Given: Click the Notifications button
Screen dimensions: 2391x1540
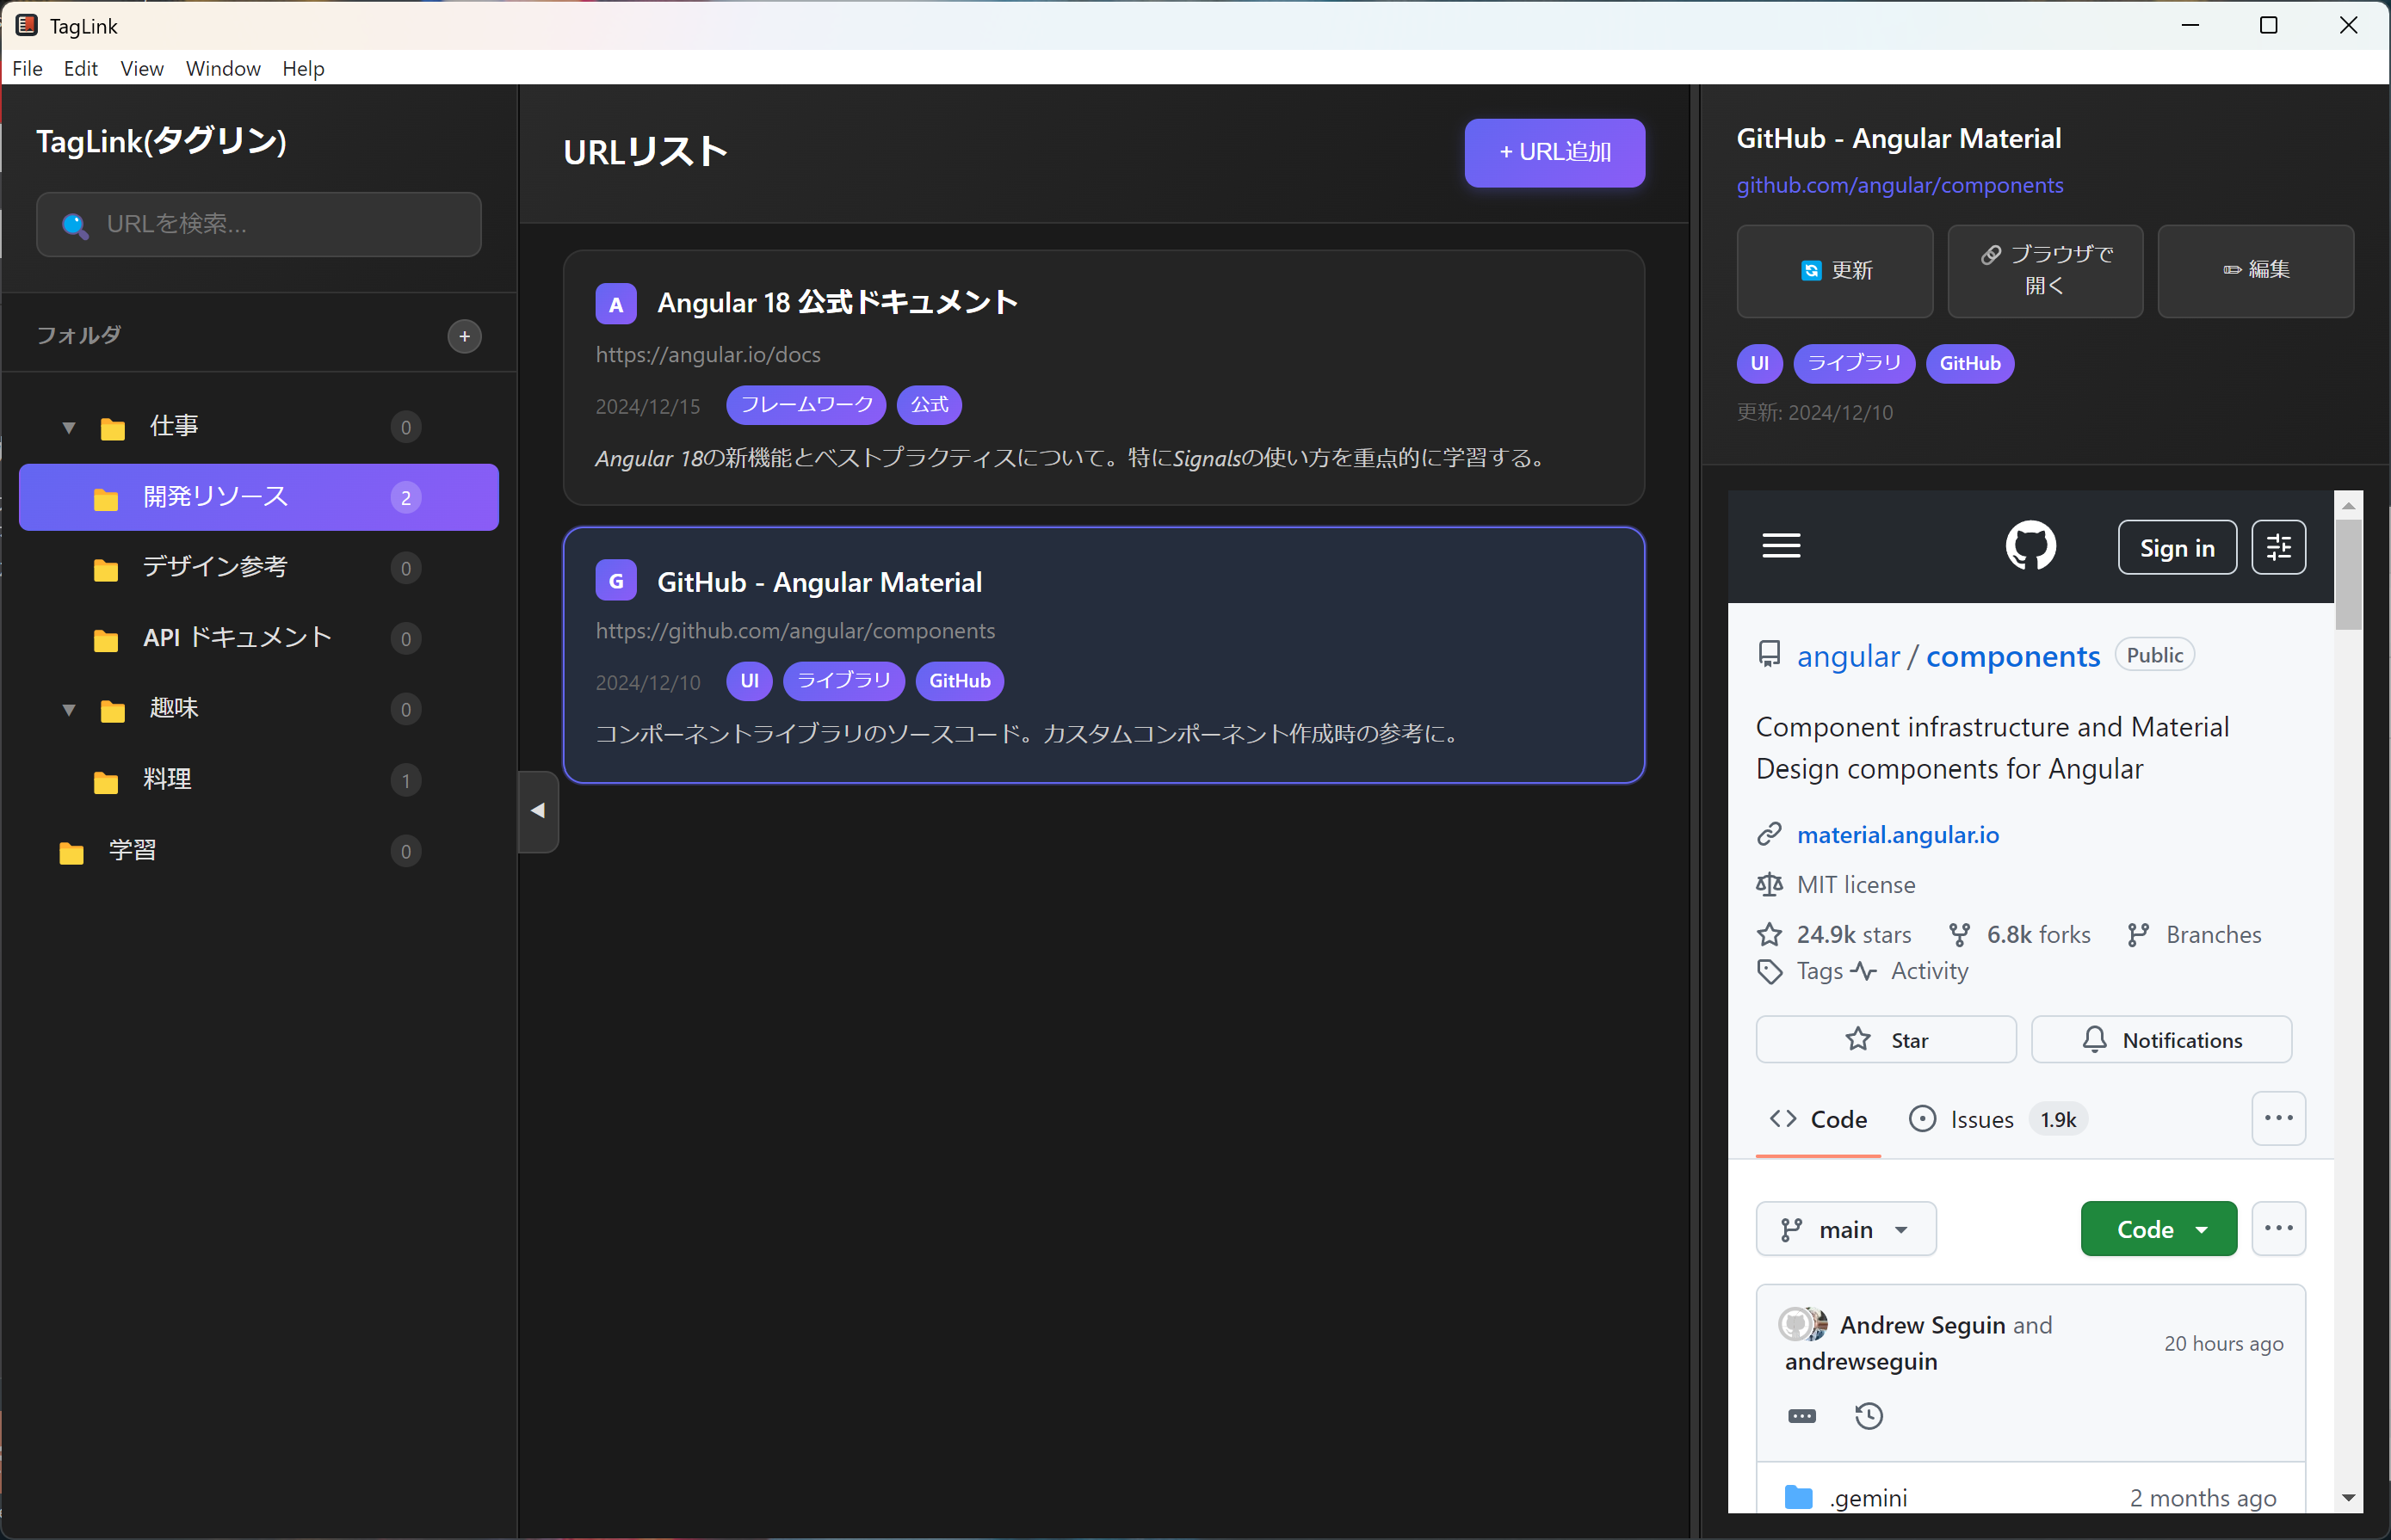Looking at the screenshot, I should click(2161, 1039).
